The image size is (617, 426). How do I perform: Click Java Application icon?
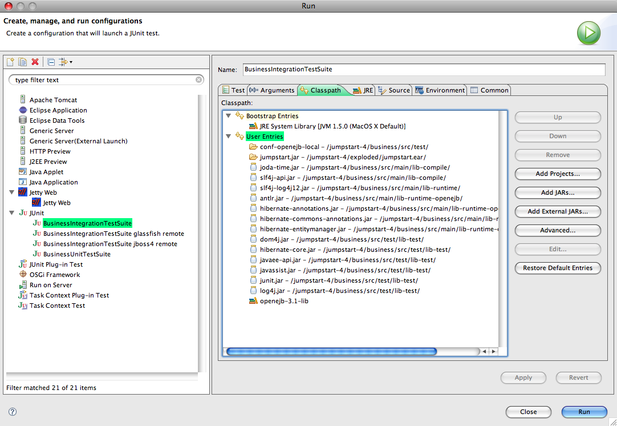(23, 182)
